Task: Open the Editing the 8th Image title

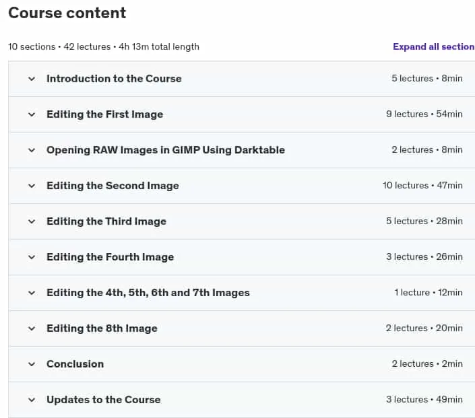Action: point(102,328)
